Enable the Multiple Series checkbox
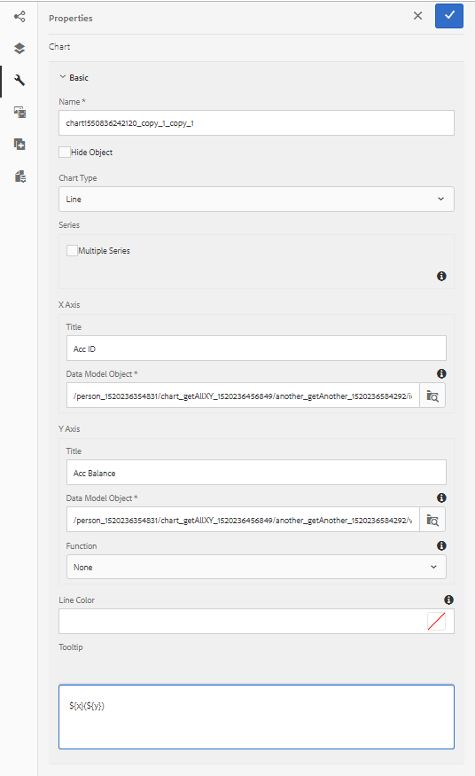 pos(72,250)
